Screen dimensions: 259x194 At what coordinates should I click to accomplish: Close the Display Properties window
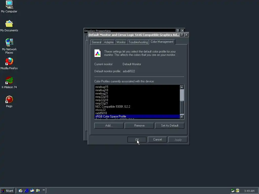pyautogui.click(x=182, y=31)
